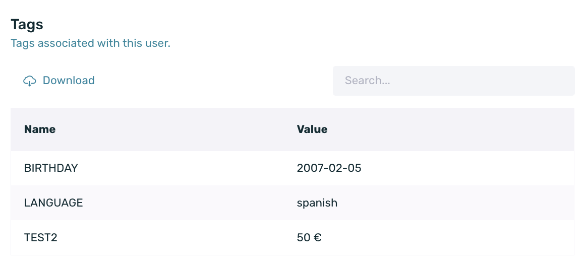
Task: Select the BIRTHDAY tag name cell
Action: (51, 168)
